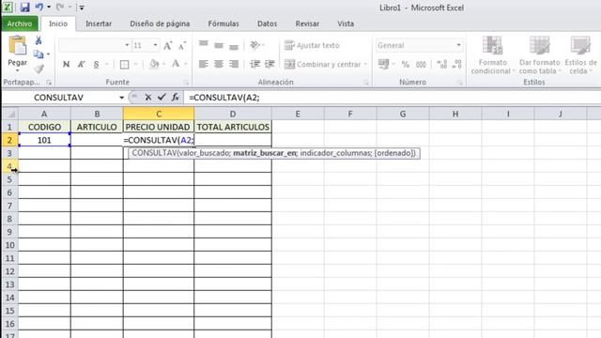The image size is (601, 338).
Task: Toggle underline with the S button
Action: 96,64
